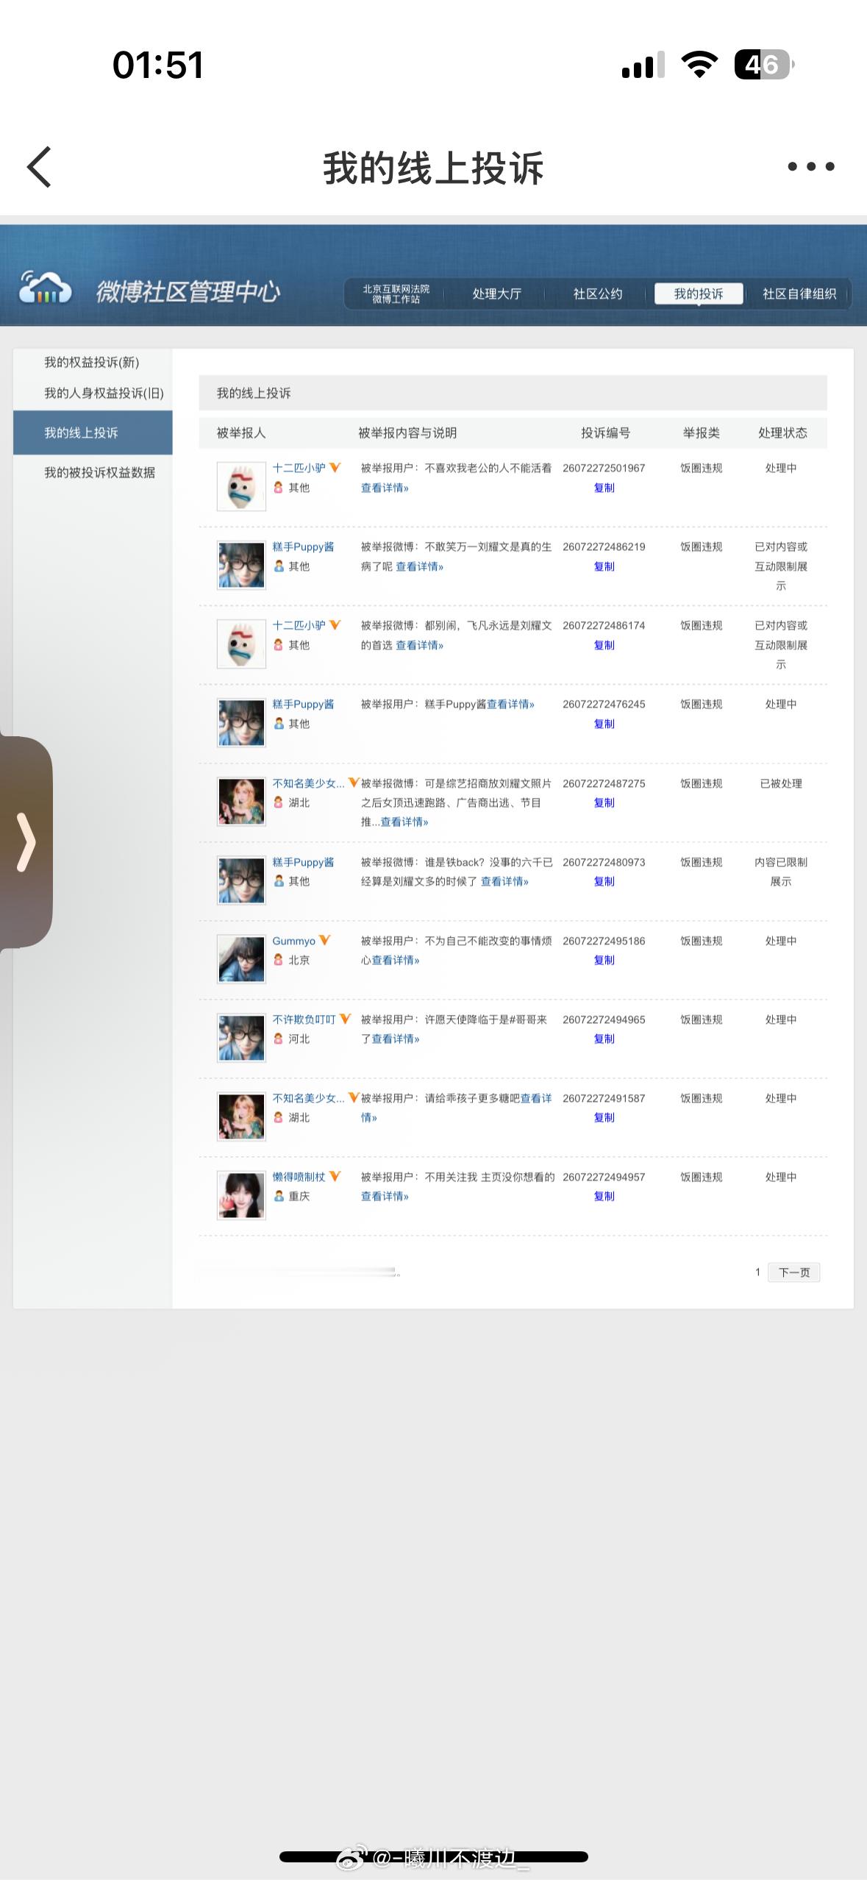Open 我的权益投诉(新) in sidebar
Screen dimensions: 867x1880
92,362
